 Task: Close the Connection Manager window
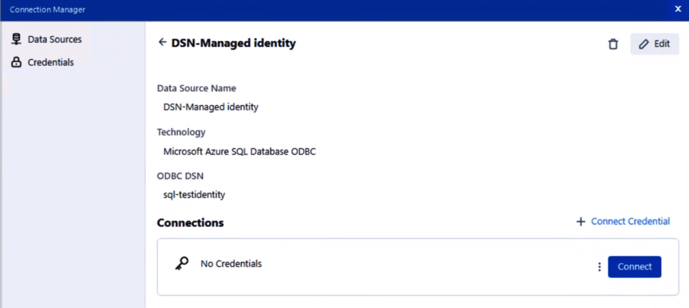678,9
